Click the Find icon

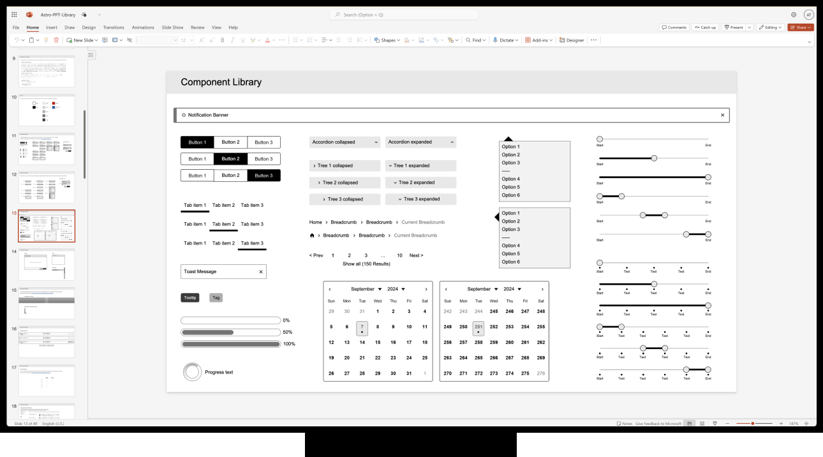(x=472, y=40)
